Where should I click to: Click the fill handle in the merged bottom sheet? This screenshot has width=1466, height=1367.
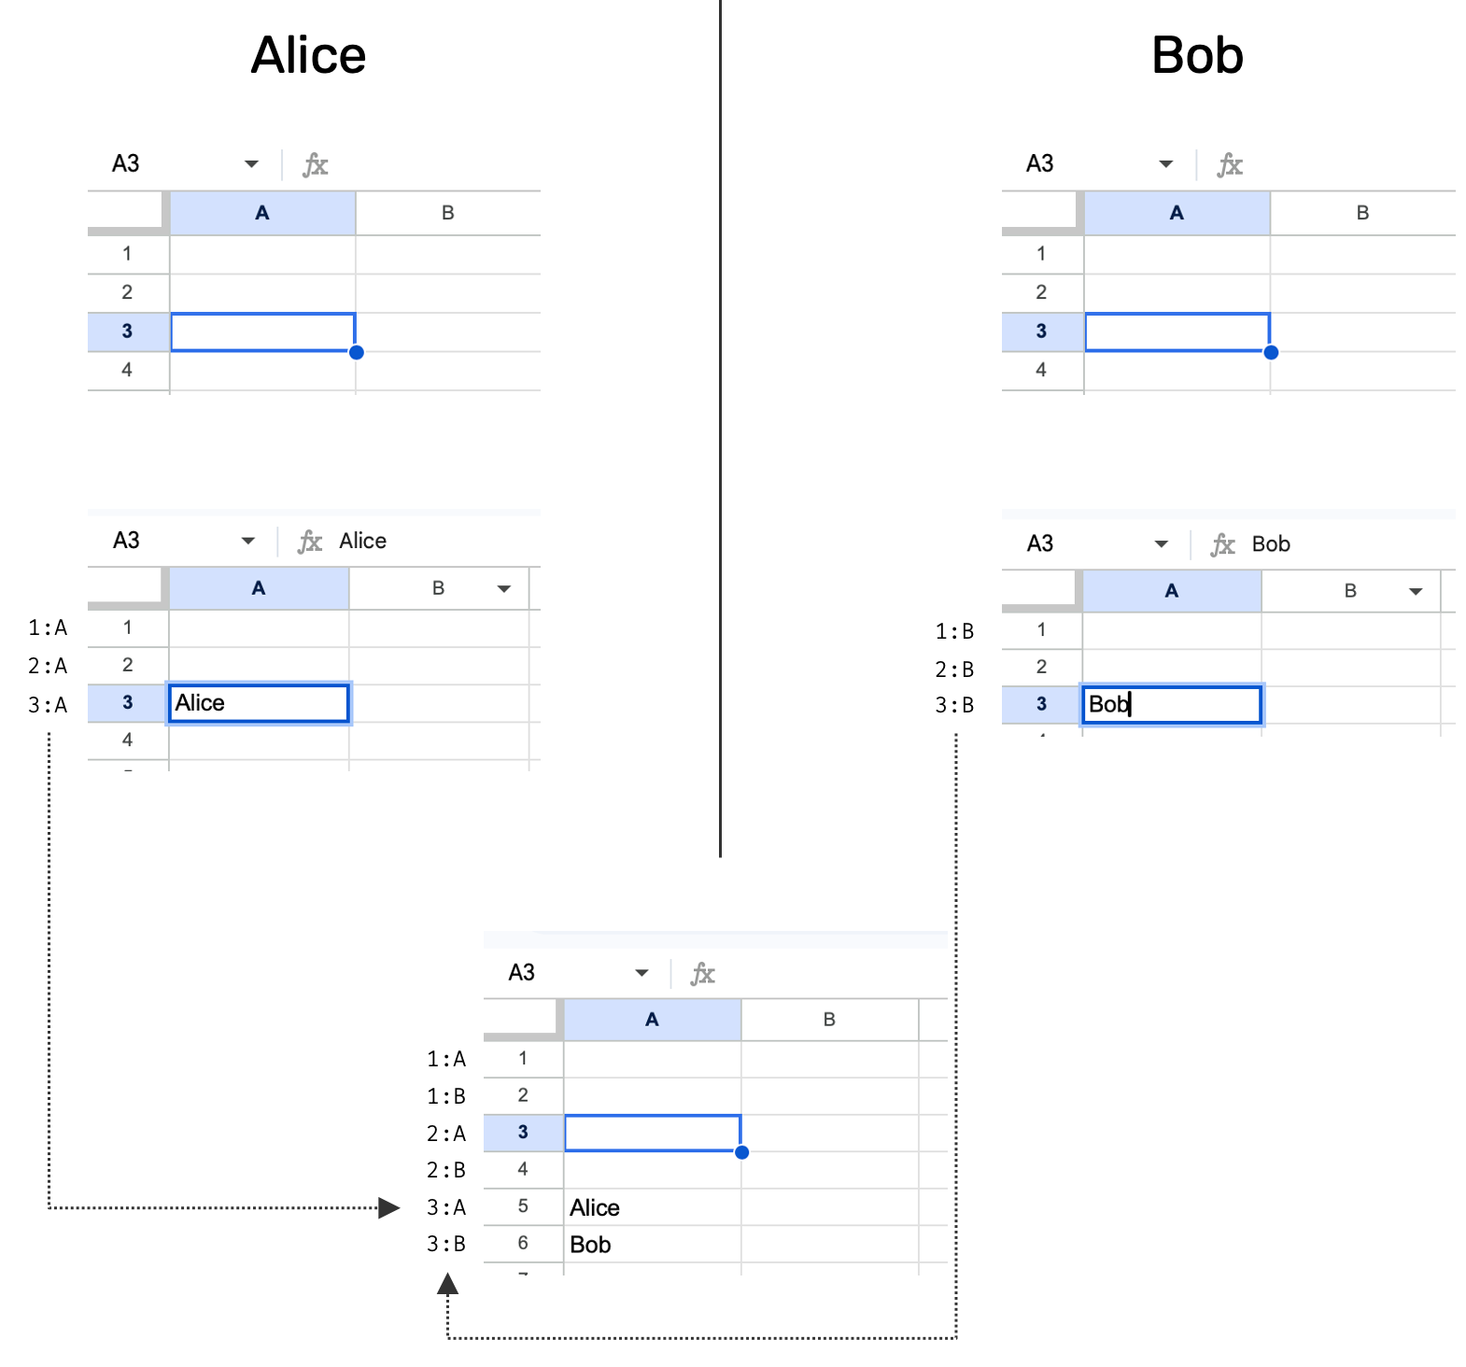pos(741,1152)
